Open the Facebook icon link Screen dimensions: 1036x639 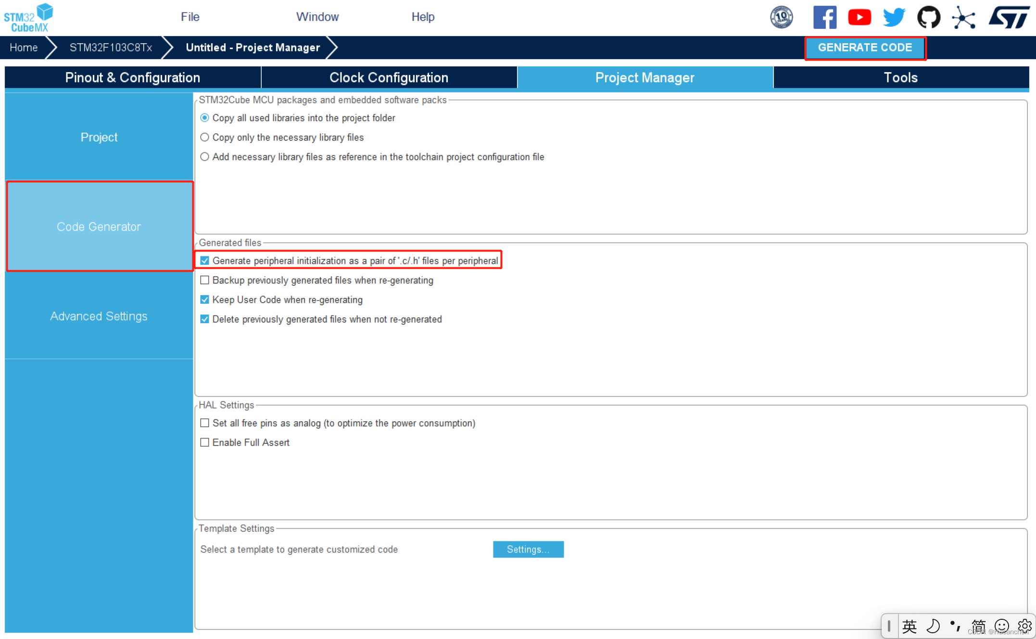click(x=824, y=18)
